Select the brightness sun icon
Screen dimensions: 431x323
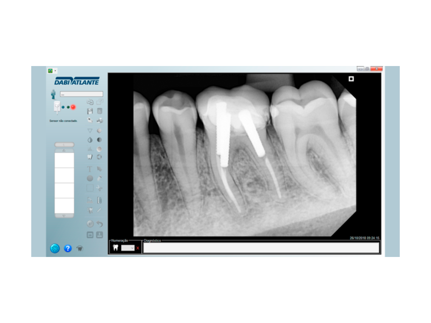pyautogui.click(x=99, y=131)
